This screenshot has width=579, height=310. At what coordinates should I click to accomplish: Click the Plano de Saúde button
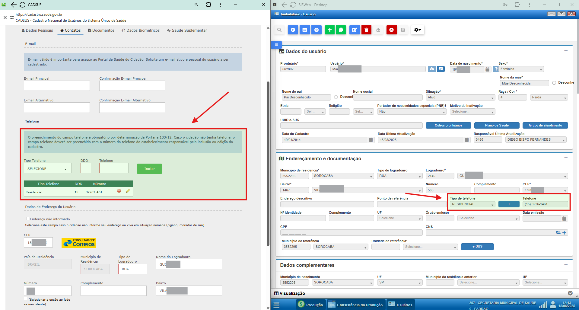click(497, 125)
